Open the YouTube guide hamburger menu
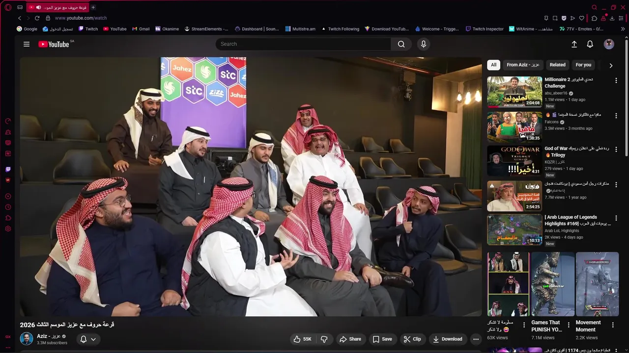The image size is (629, 353). click(27, 44)
